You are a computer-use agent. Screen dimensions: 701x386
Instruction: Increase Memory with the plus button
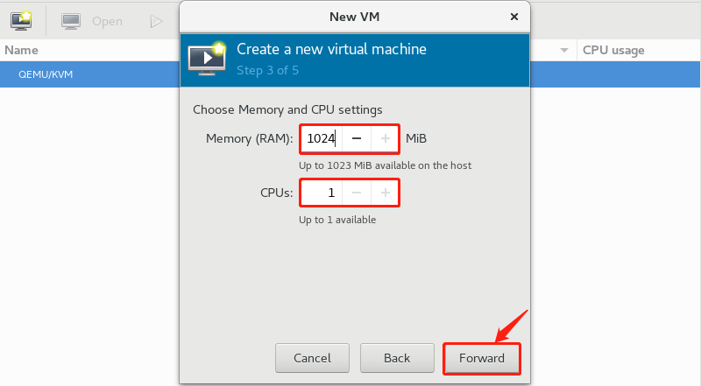pos(386,138)
